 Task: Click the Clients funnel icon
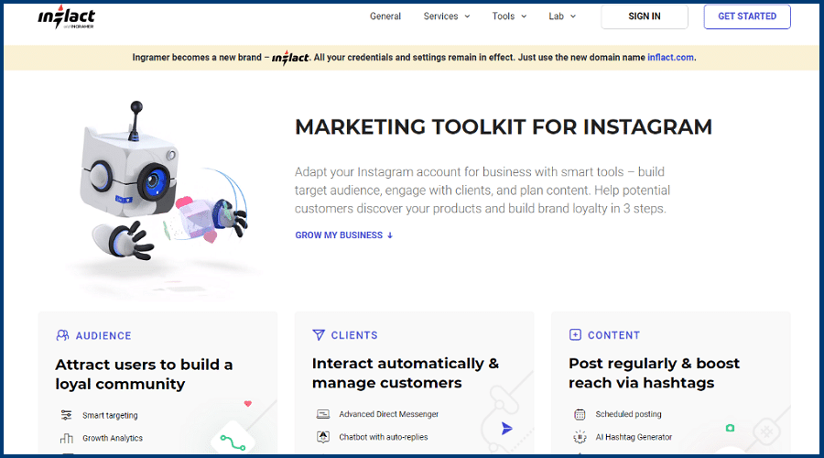[x=319, y=335]
